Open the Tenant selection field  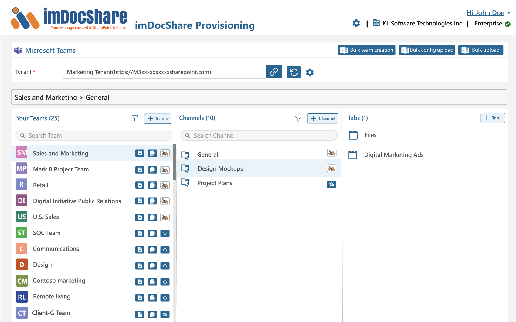(x=164, y=72)
